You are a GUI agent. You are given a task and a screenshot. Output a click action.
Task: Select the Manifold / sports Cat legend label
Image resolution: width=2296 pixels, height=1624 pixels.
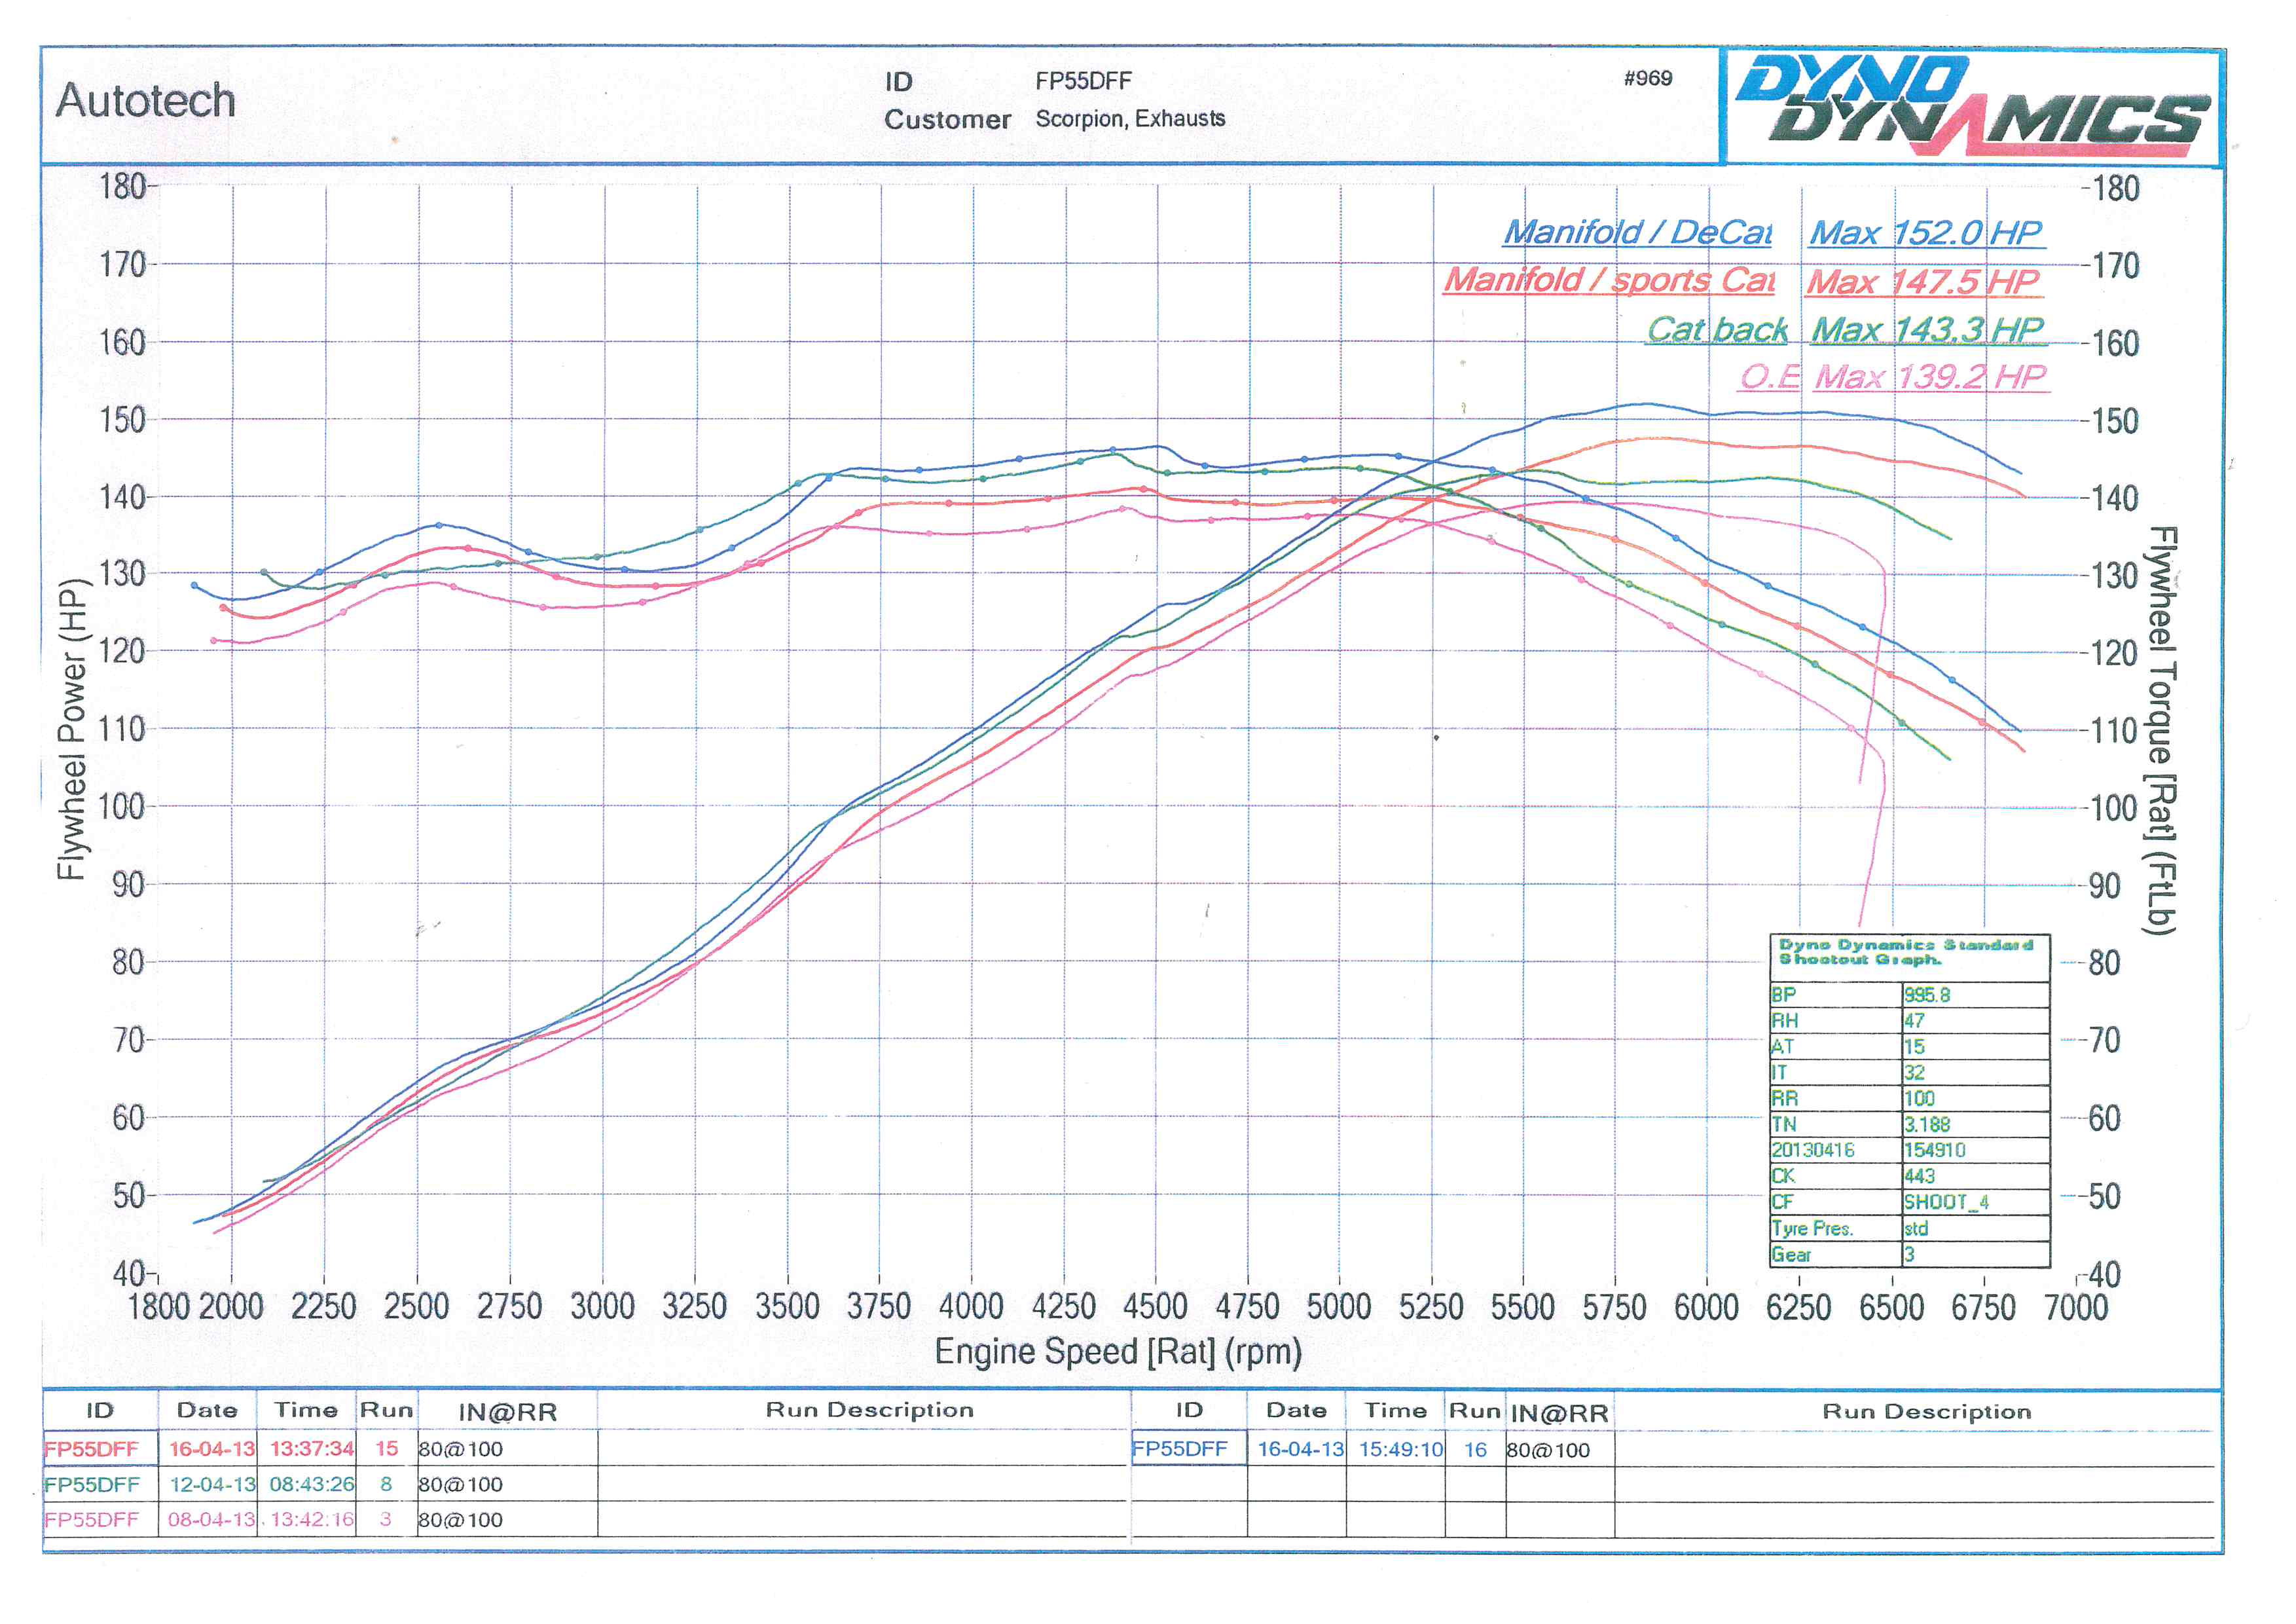pyautogui.click(x=1609, y=280)
